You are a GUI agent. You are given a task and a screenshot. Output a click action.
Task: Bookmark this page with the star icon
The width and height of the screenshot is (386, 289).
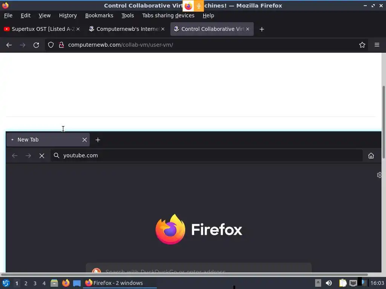click(362, 45)
